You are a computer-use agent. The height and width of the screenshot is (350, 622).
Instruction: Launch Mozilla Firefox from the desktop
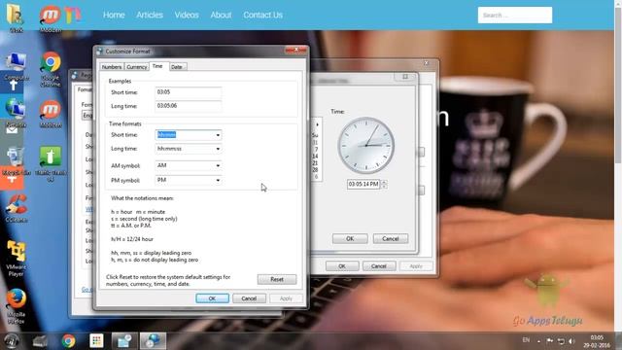click(x=16, y=305)
